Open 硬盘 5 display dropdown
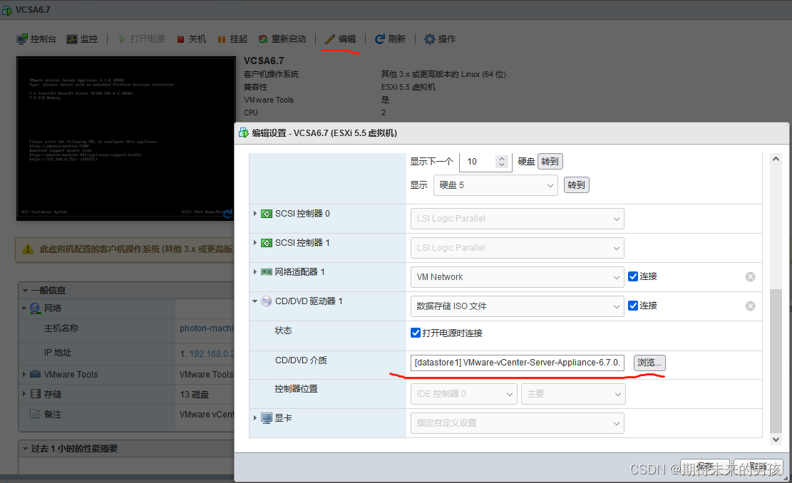Image resolution: width=792 pixels, height=483 pixels. tap(495, 185)
